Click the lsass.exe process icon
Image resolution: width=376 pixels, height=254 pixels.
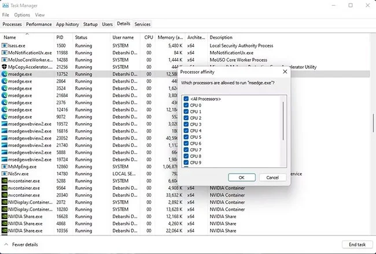click(x=5, y=45)
